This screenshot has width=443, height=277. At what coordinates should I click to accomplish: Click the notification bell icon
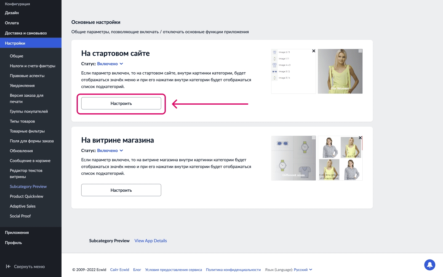[x=429, y=265]
